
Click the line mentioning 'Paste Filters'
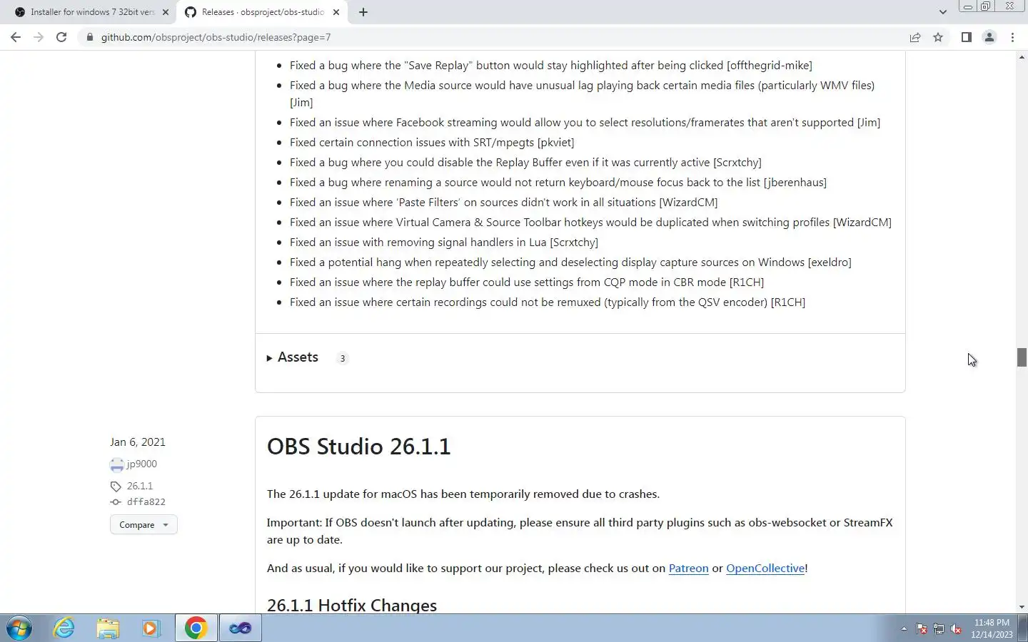point(503,202)
